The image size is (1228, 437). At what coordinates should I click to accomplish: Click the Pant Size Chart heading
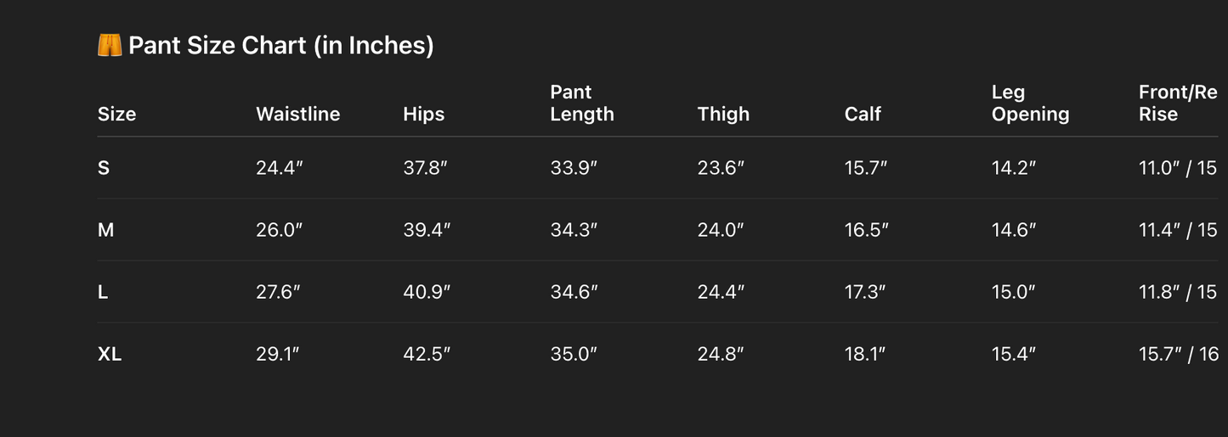pyautogui.click(x=280, y=45)
